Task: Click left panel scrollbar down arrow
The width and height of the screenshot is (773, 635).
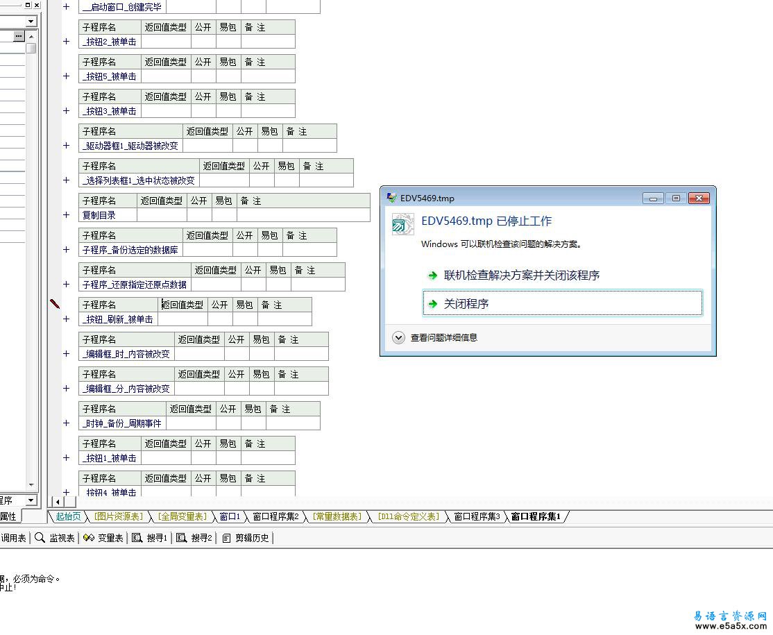Action: point(31,484)
